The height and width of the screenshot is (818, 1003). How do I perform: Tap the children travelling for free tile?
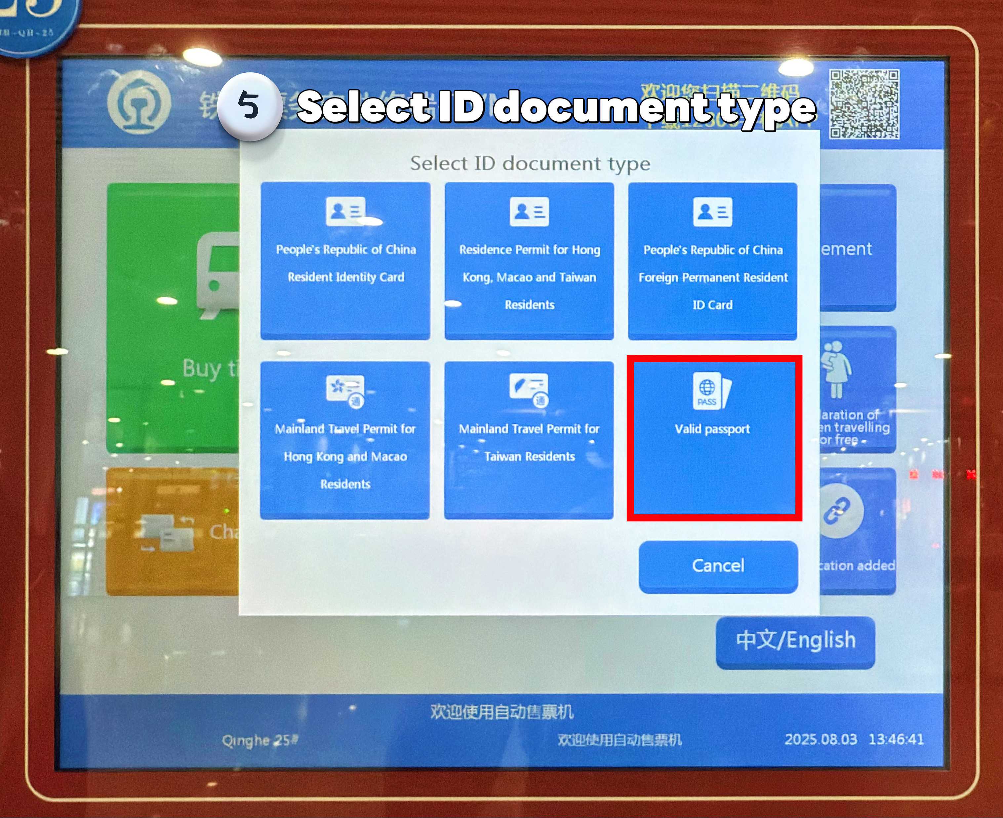pyautogui.click(x=858, y=389)
